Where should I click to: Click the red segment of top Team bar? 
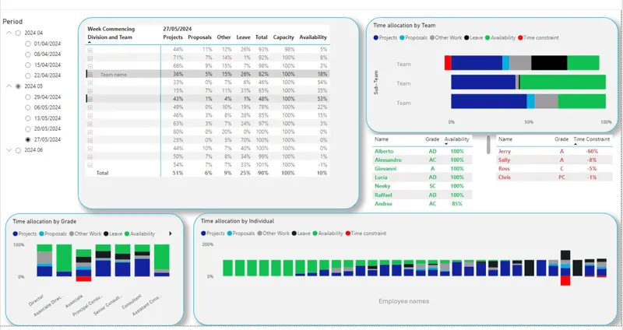tap(447, 63)
